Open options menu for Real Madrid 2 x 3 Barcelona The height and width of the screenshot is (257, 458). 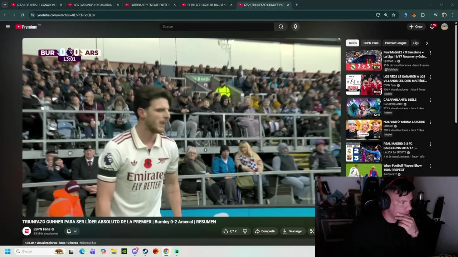[430, 53]
